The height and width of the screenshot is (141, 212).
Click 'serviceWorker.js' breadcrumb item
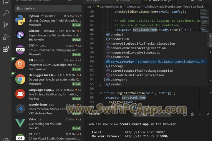click(x=111, y=6)
